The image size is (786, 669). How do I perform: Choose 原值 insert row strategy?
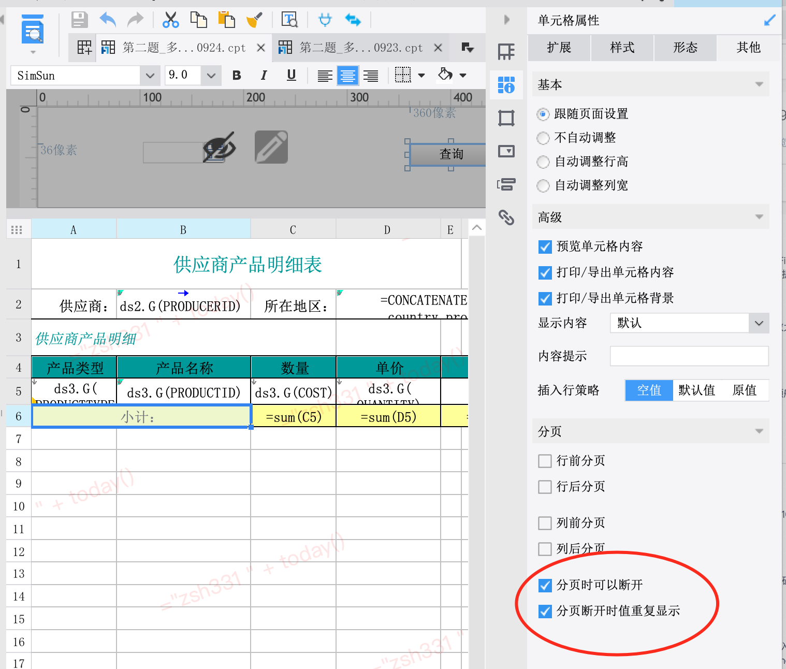pyautogui.click(x=745, y=390)
